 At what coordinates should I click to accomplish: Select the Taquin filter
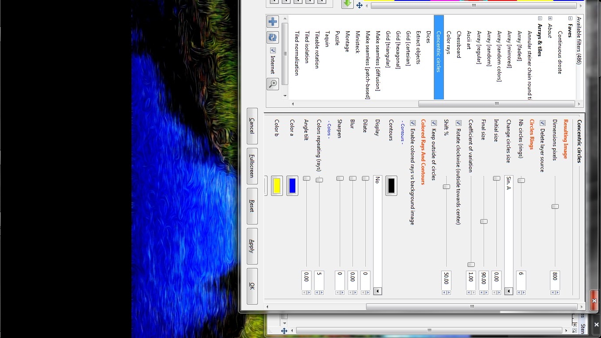click(327, 39)
